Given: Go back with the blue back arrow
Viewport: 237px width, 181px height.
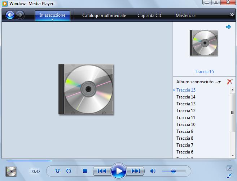Looking at the screenshot, I should pyautogui.click(x=10, y=15).
